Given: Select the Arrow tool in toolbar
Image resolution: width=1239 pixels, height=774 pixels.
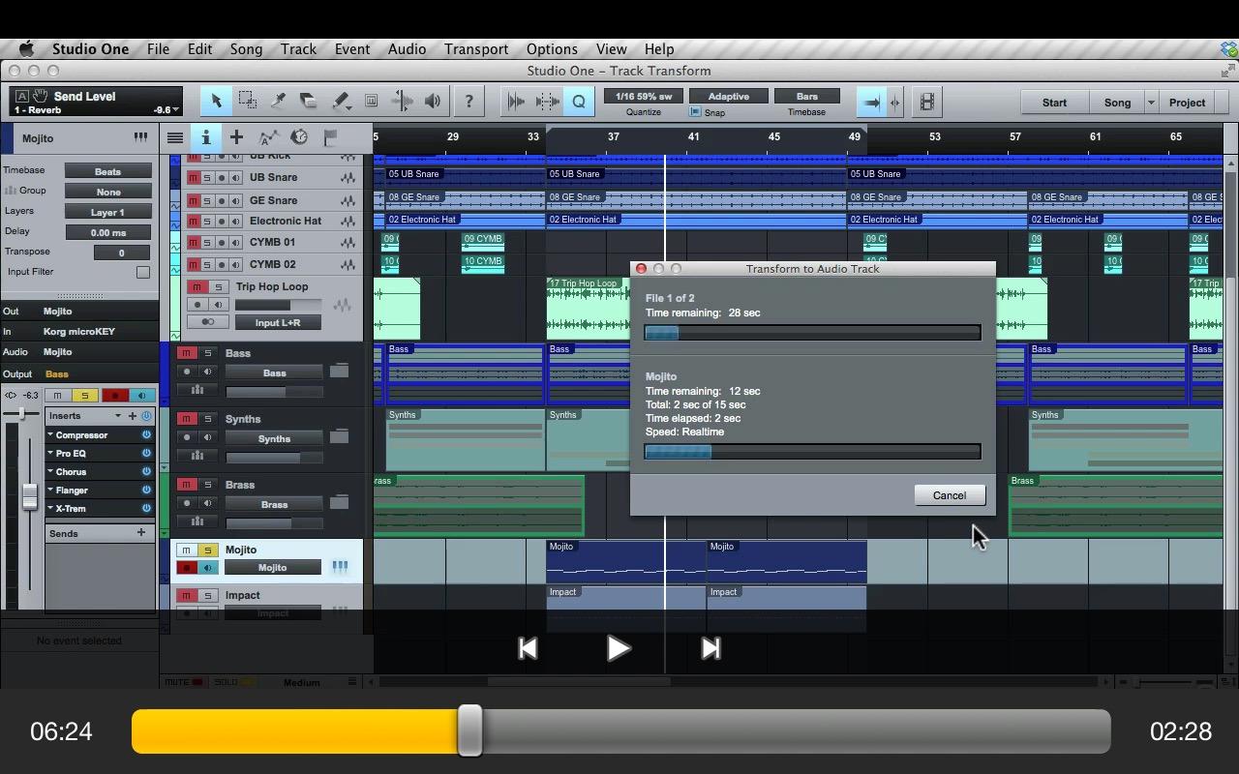Looking at the screenshot, I should (x=216, y=102).
